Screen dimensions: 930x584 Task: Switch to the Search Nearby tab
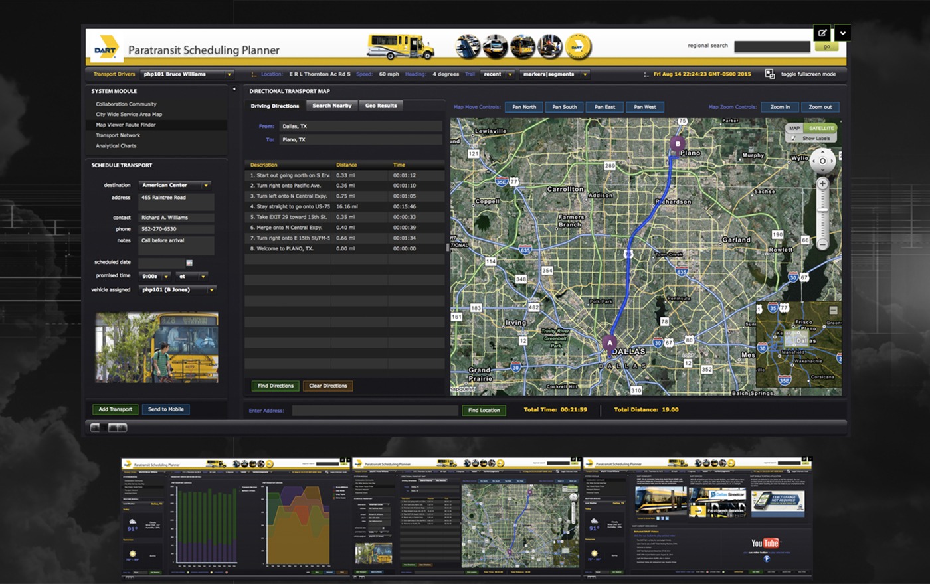[331, 106]
